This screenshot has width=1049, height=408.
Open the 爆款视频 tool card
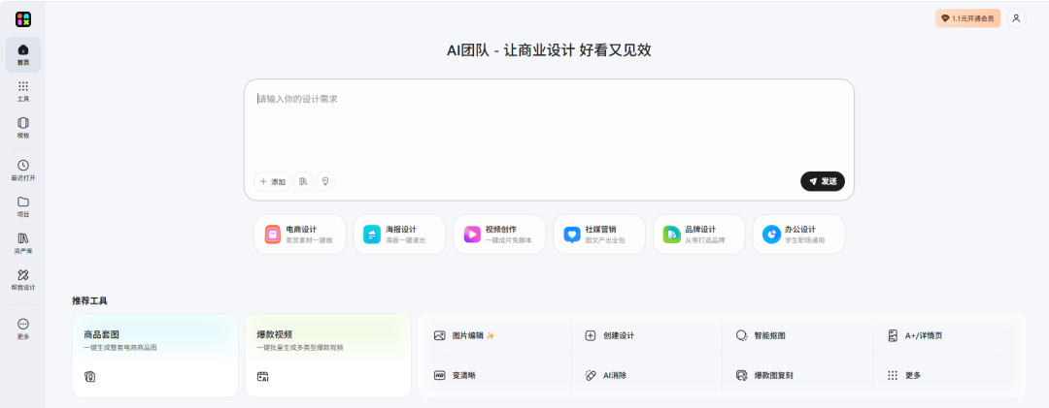(328, 356)
